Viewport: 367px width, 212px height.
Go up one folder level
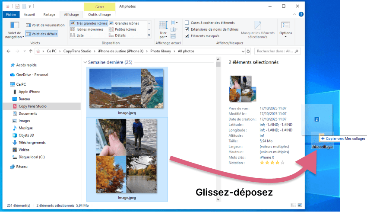pyautogui.click(x=31, y=51)
